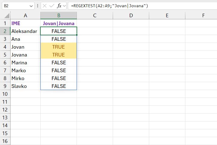Expand the chevron next to fx

(x=64, y=6)
